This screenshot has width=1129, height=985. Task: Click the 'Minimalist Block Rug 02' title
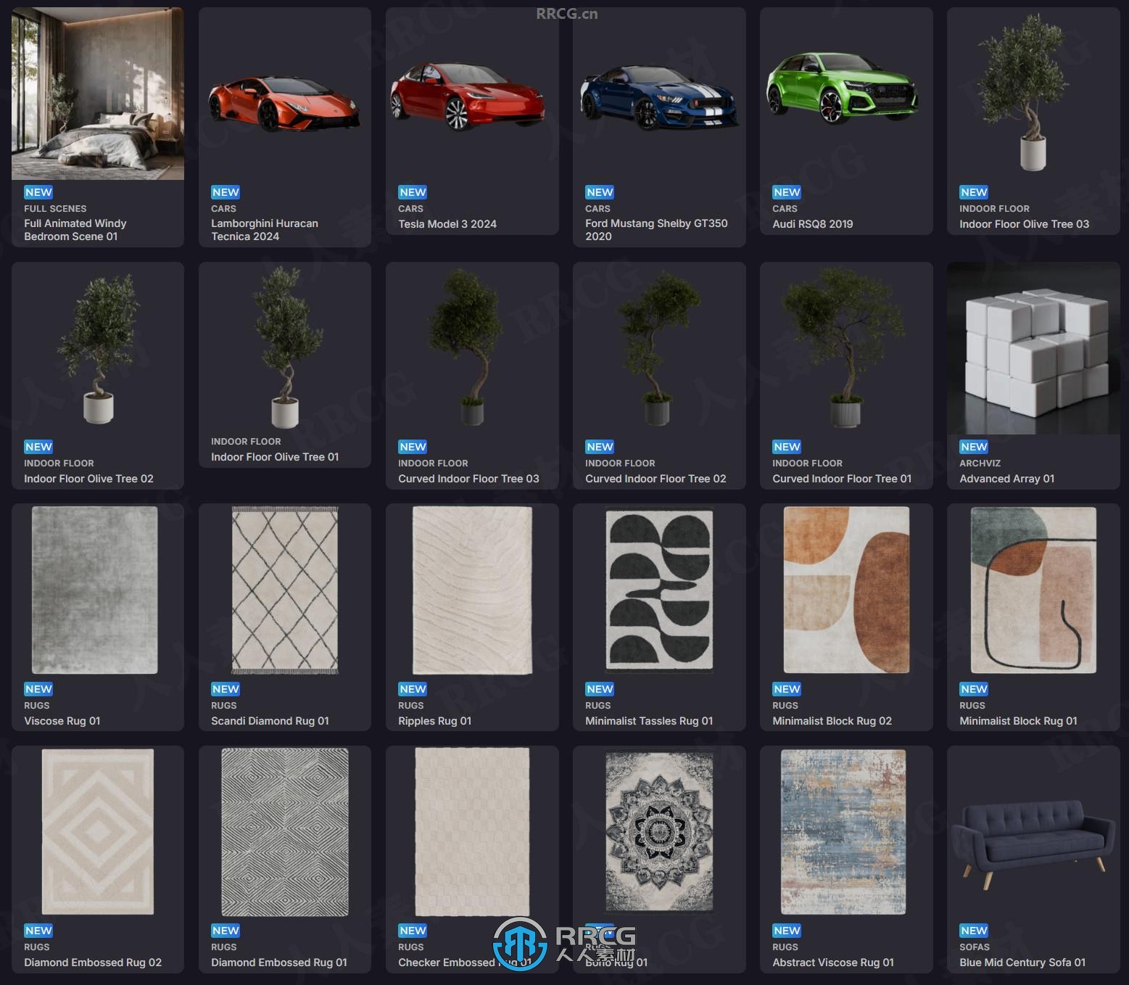[x=832, y=721]
